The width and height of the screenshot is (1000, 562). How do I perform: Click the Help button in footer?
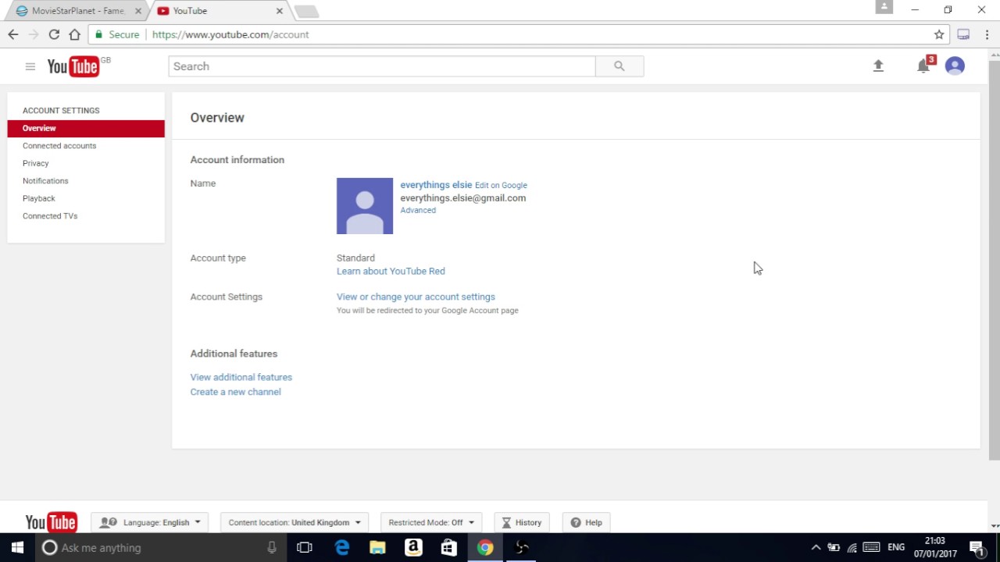click(587, 522)
